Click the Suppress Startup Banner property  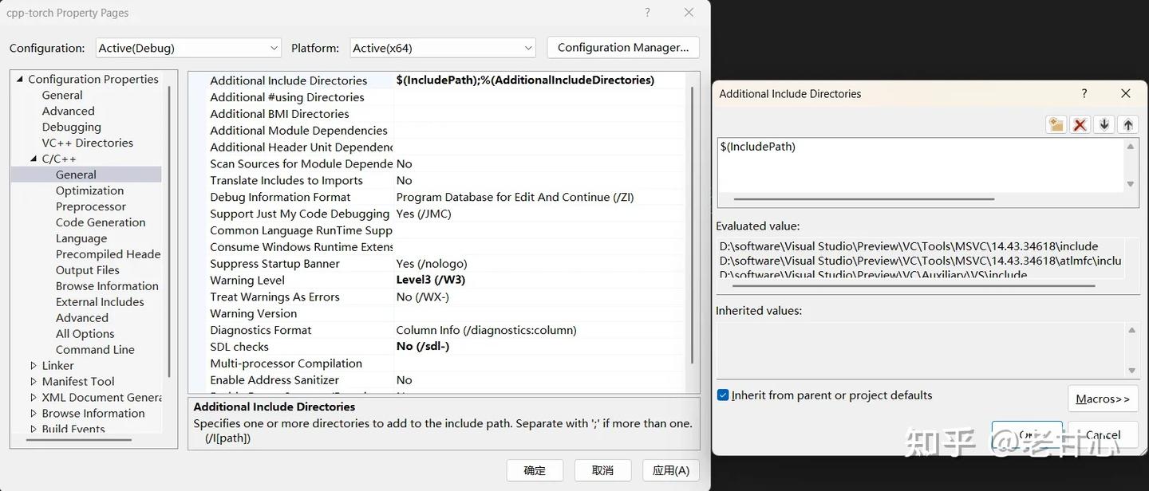coord(274,264)
